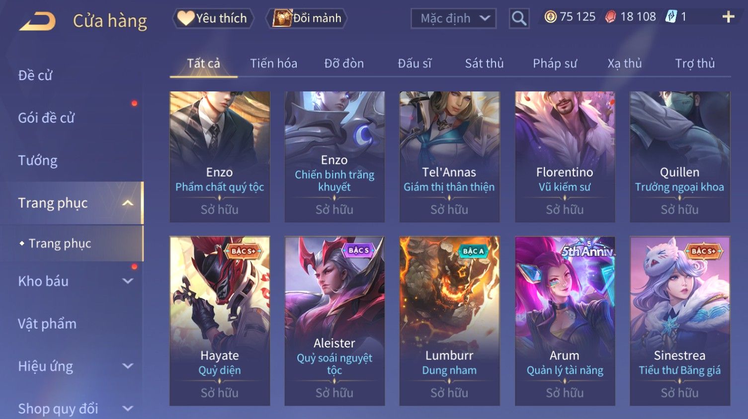Tap the blue ticket currency icon
This screenshot has height=419, width=748.
(x=671, y=17)
